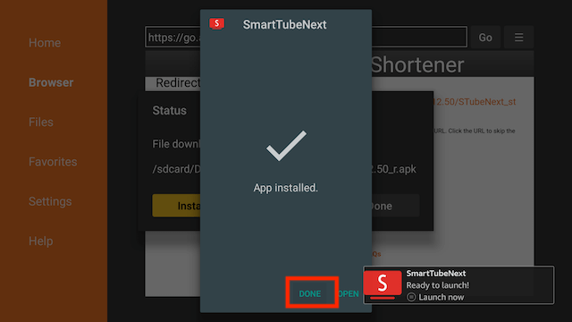Click the SmartTubeNext icon in the dialog header
Viewport: 572px width, 322px height.
(x=216, y=24)
